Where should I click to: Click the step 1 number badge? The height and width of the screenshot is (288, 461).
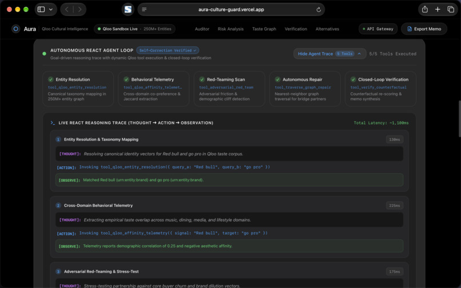(58, 139)
